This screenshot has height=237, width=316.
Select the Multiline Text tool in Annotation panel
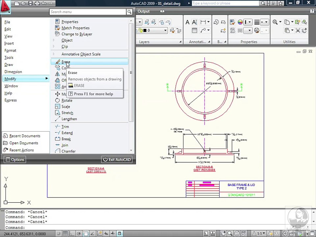click(187, 22)
